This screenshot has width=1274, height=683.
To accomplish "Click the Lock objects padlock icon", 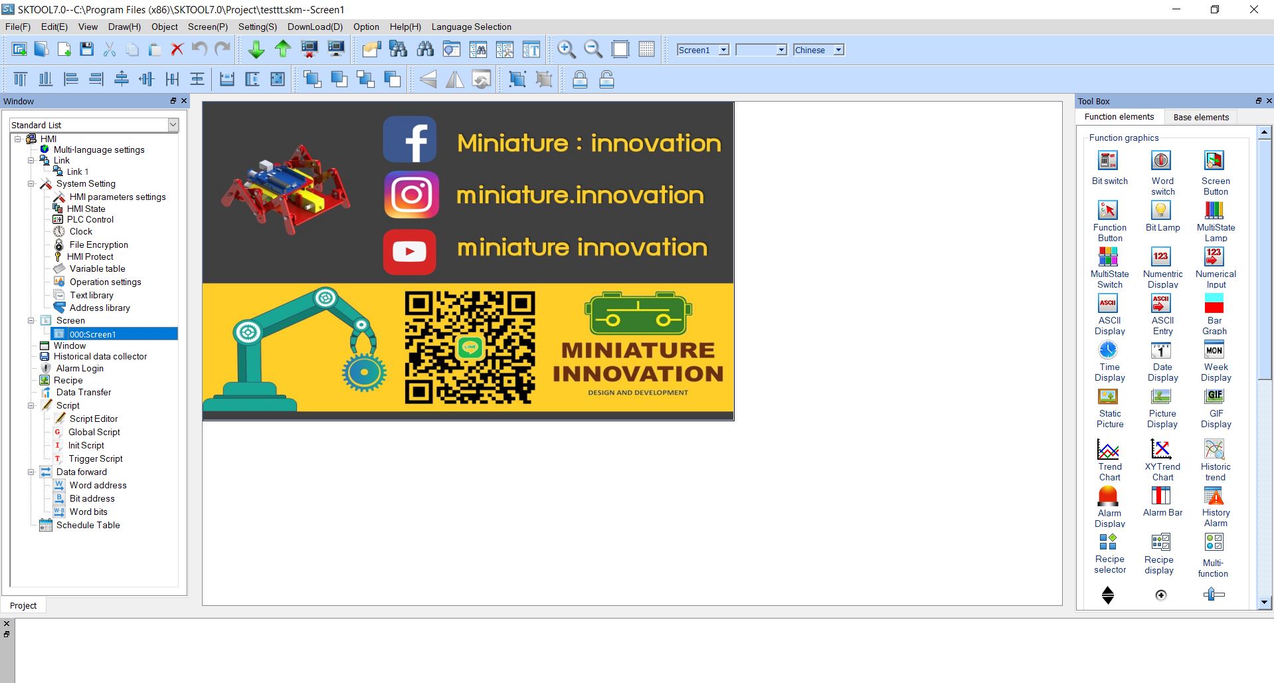I will (x=580, y=80).
